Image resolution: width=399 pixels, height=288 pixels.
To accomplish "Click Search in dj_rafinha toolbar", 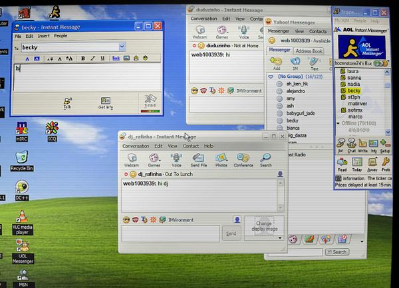I will point(265,160).
